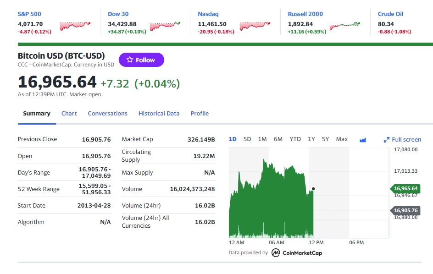The image size is (433, 274).
Task: Open the Dow 30 sparkline chart
Action: 165,26
